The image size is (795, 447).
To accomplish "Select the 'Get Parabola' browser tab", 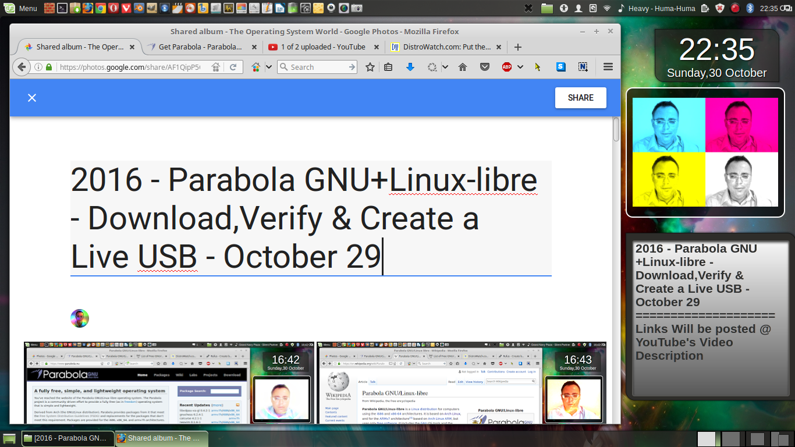I will (x=201, y=47).
